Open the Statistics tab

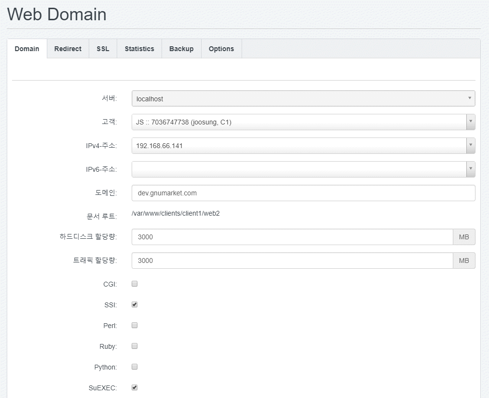(x=139, y=49)
